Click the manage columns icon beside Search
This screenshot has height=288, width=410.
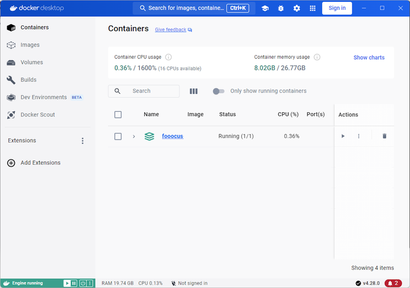click(193, 91)
